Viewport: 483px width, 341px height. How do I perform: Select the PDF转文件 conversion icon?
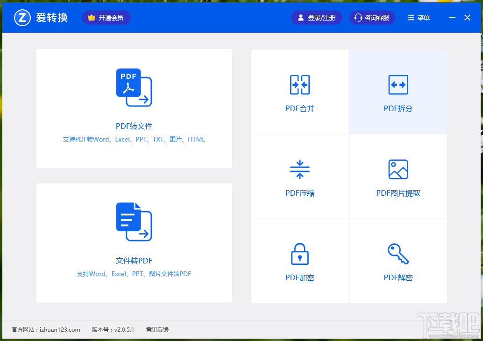point(134,86)
